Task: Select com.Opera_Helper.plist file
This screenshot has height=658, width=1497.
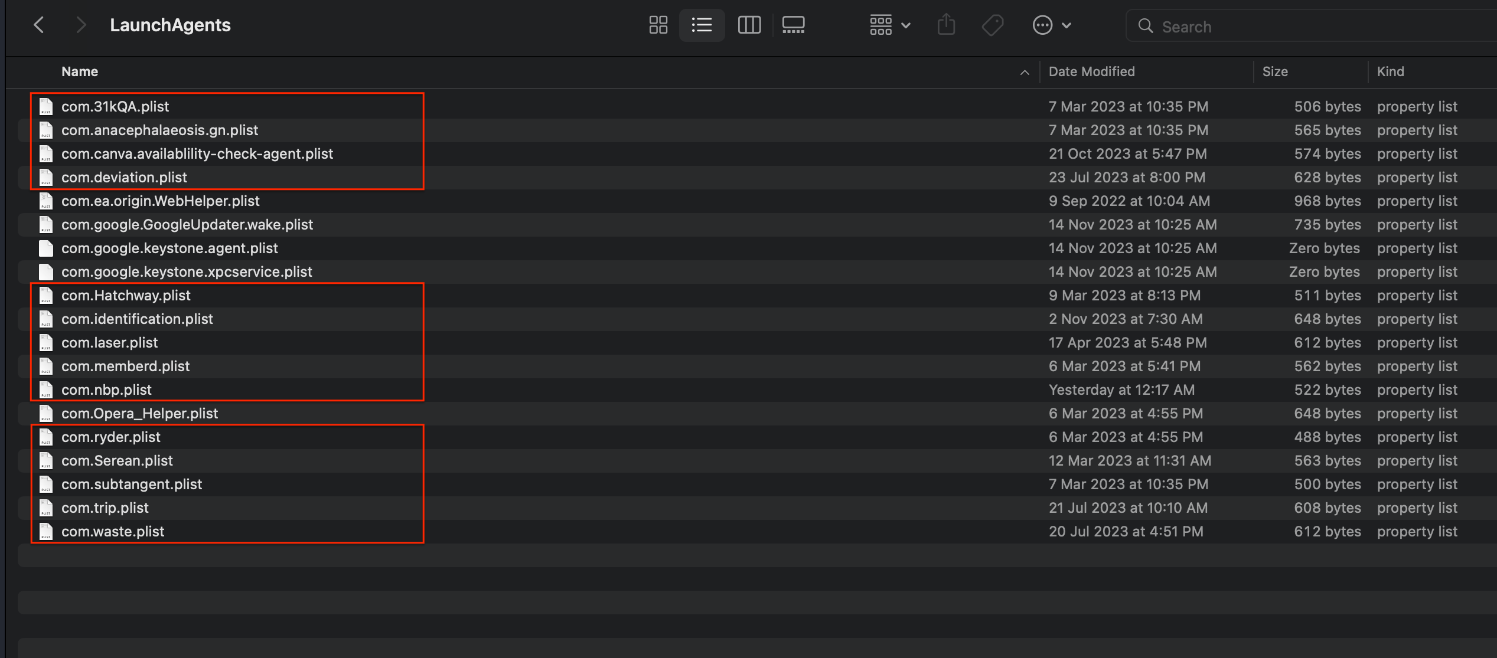Action: coord(139,413)
